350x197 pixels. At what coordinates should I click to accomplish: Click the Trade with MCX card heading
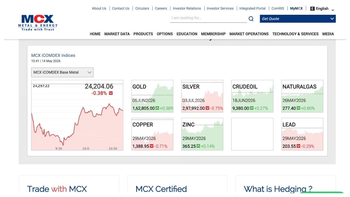[57, 189]
